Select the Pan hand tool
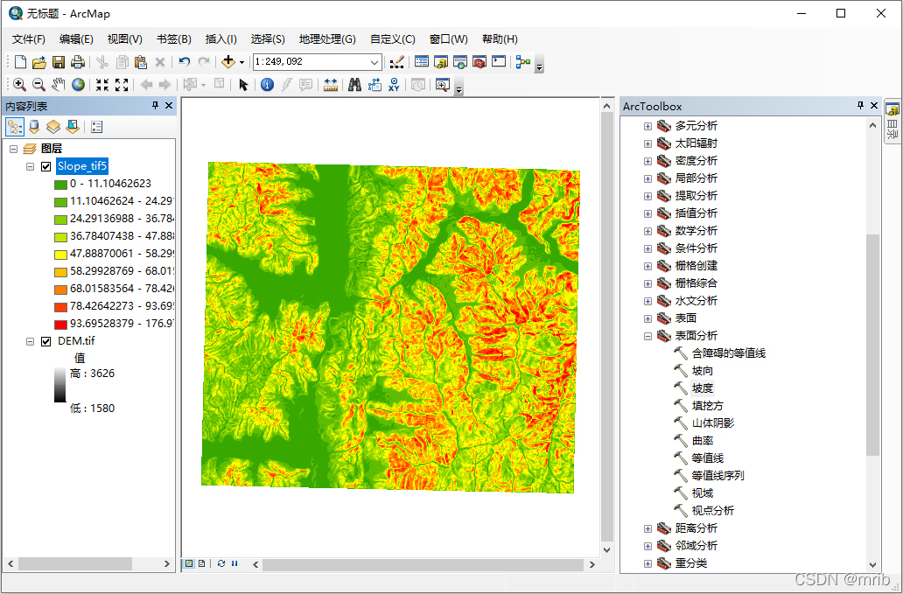The height and width of the screenshot is (594, 903). (x=58, y=85)
